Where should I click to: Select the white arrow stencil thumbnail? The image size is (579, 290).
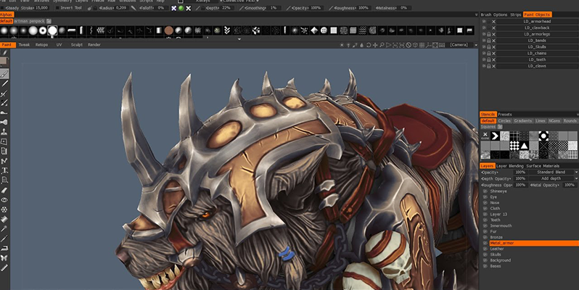pyautogui.click(x=496, y=136)
